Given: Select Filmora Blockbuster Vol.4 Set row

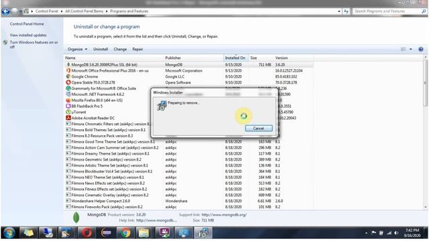Looking at the screenshot, I should point(189,171).
